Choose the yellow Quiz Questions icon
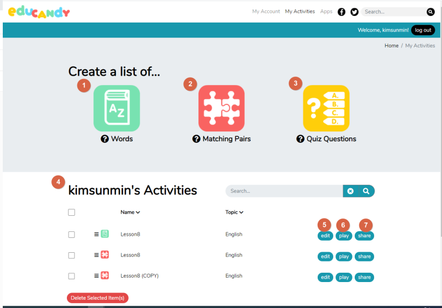The width and height of the screenshot is (442, 308). click(x=326, y=108)
